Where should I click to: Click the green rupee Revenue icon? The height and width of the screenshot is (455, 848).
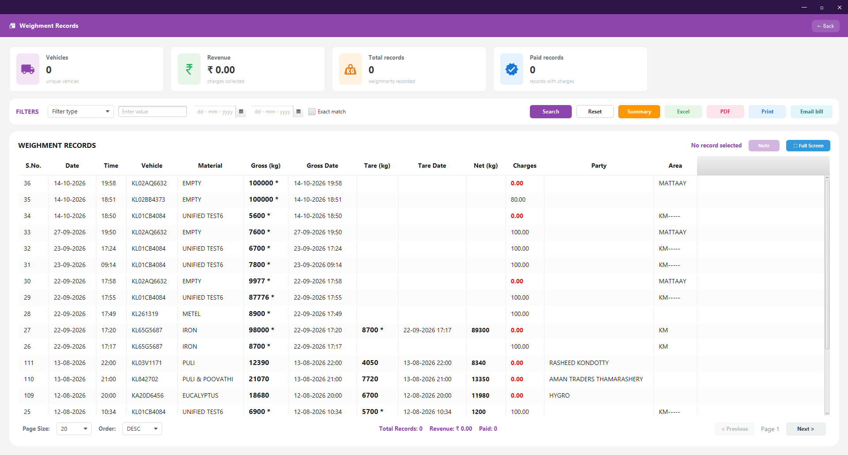(189, 69)
